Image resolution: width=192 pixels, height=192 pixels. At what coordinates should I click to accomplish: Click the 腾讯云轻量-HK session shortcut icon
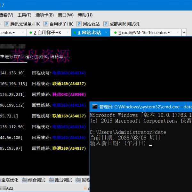point(6,24)
